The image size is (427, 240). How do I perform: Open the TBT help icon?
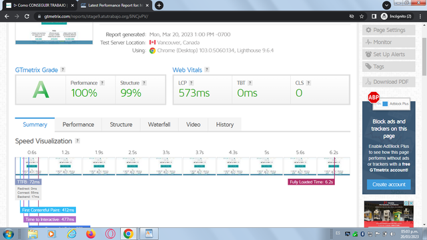[x=250, y=83]
